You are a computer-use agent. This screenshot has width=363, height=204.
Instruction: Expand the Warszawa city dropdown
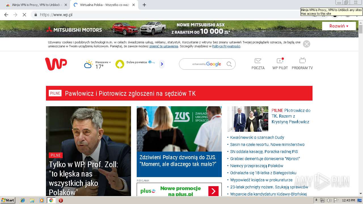click(x=103, y=62)
